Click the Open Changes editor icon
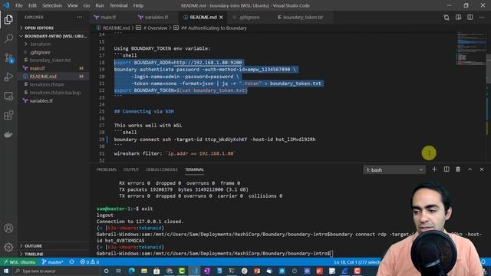491x276 pixels. click(447, 18)
